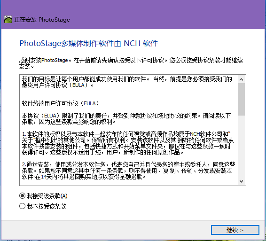Click the gray scrollbar thumb in license box
The height and width of the screenshot is (241, 266).
tap(241, 99)
